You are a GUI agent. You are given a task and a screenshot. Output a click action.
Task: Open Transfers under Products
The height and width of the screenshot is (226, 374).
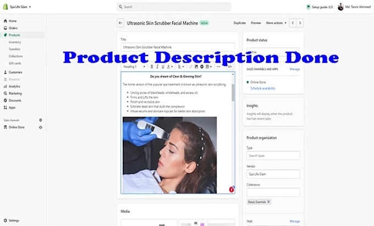14,49
